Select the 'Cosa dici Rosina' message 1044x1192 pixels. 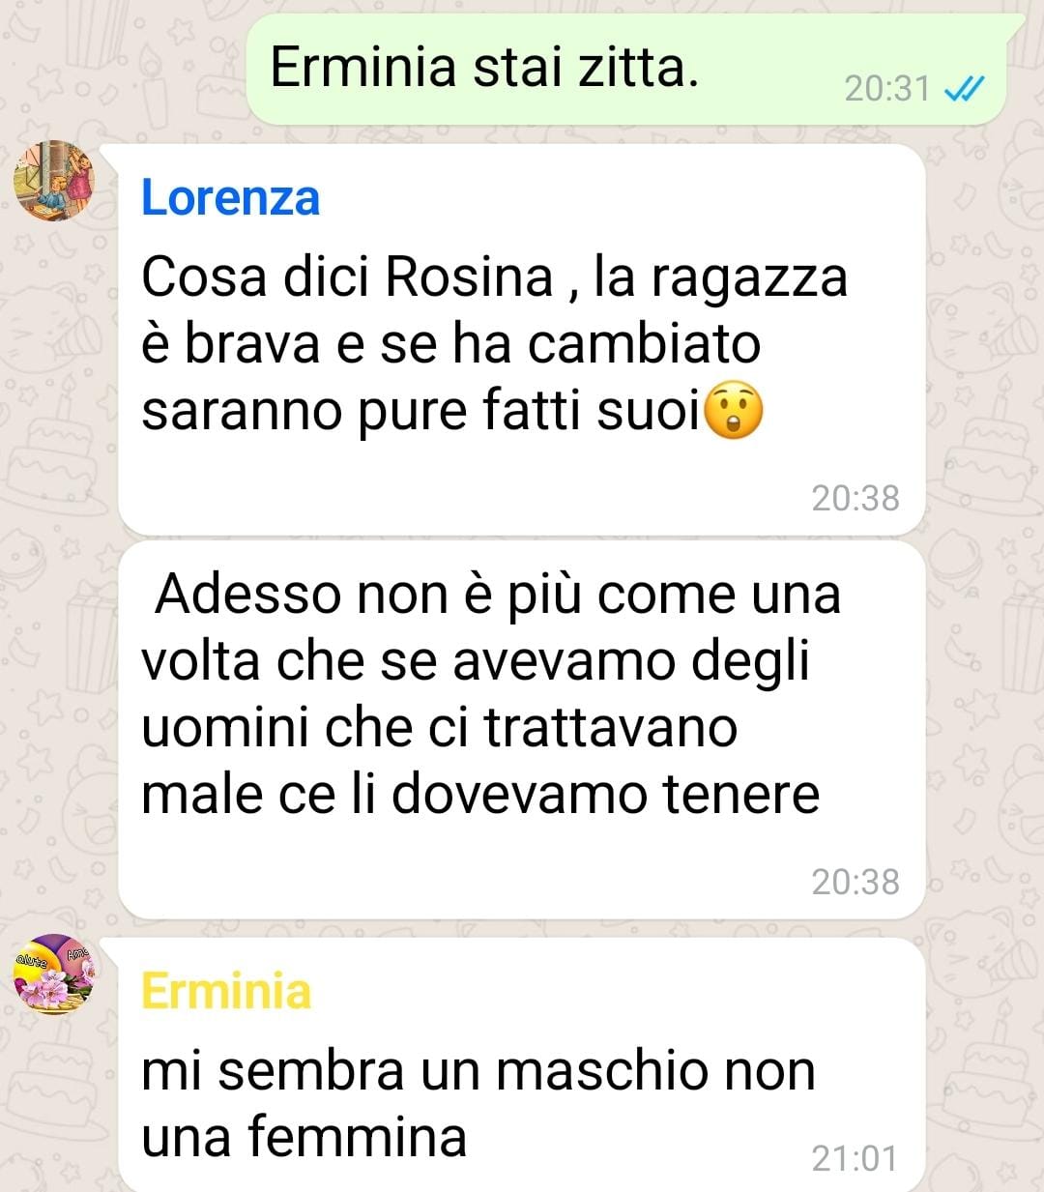point(522,339)
